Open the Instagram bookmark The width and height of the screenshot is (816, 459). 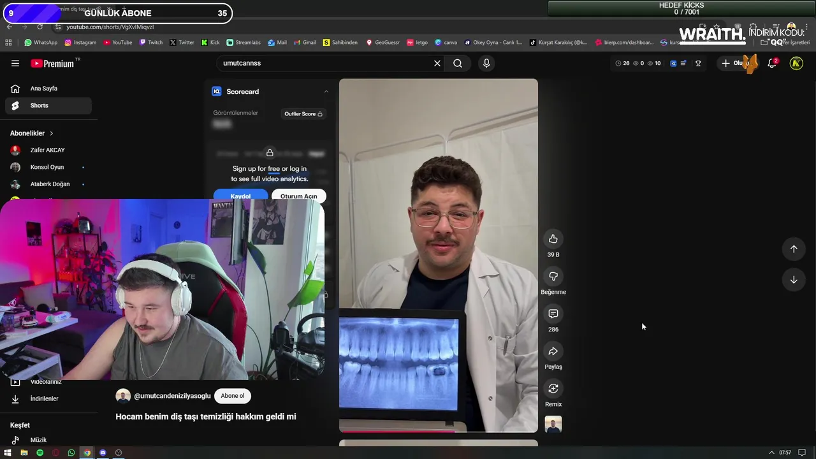(80, 43)
